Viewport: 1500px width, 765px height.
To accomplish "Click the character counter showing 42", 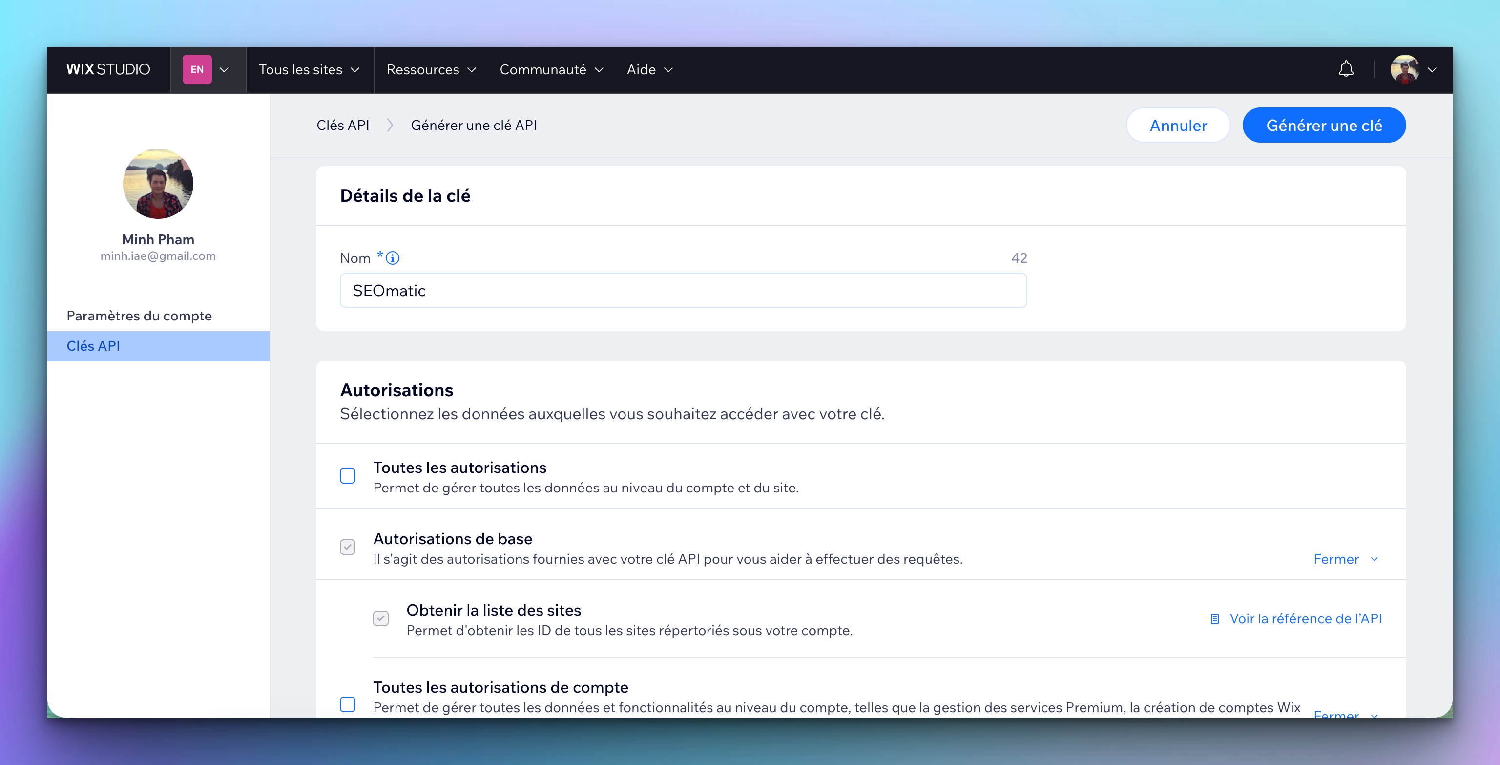I will tap(1019, 257).
